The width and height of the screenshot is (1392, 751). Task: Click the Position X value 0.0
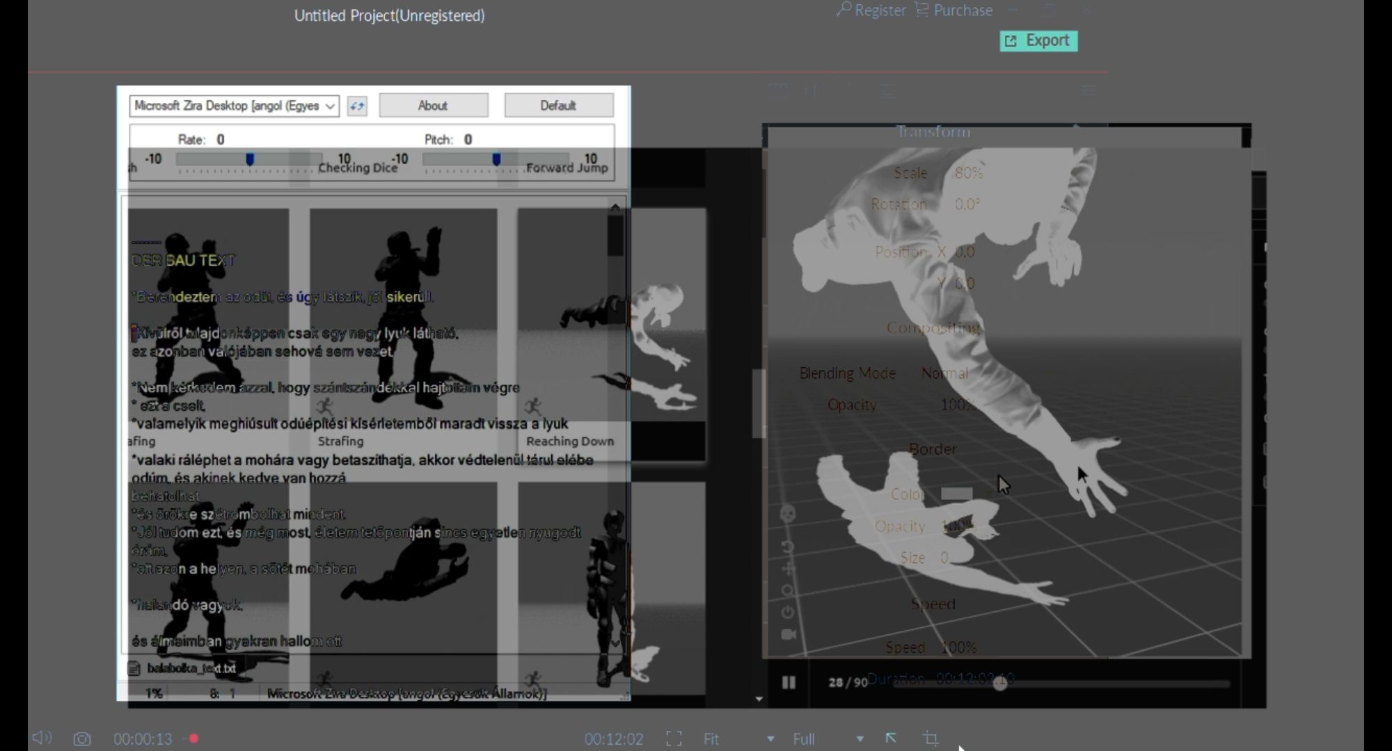(x=965, y=252)
